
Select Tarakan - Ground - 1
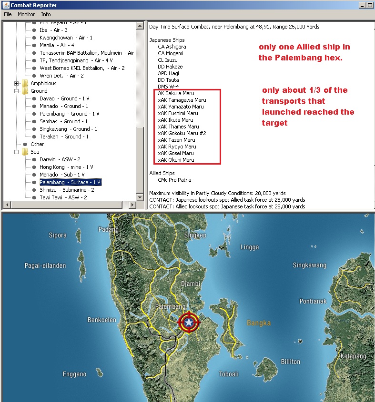point(64,137)
